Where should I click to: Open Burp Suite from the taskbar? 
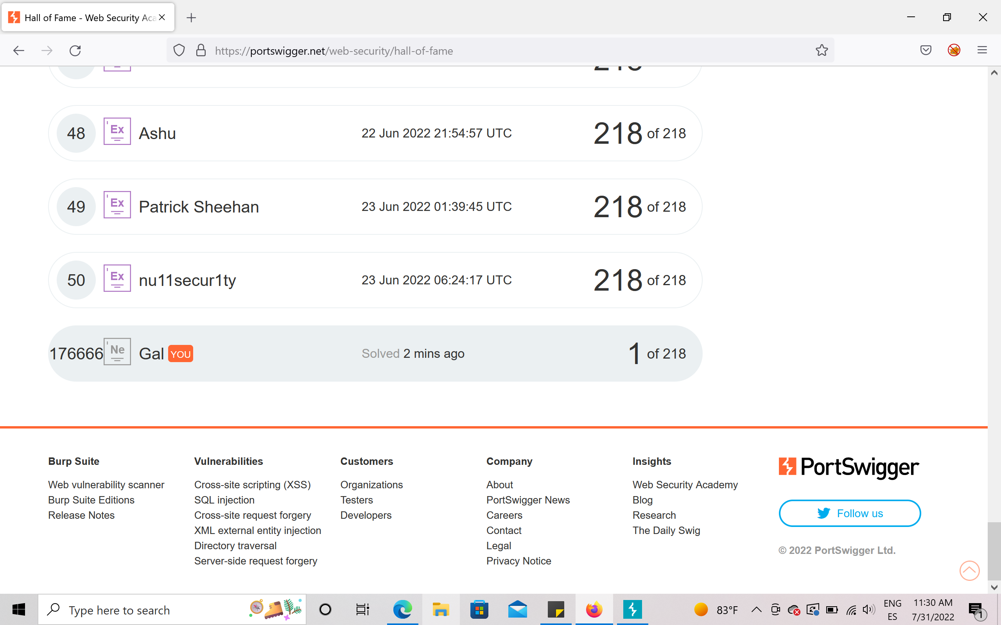coord(633,609)
